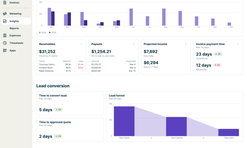Click the Insights chart icon in sidebar
This screenshot has height=148, width=247.
5,21
